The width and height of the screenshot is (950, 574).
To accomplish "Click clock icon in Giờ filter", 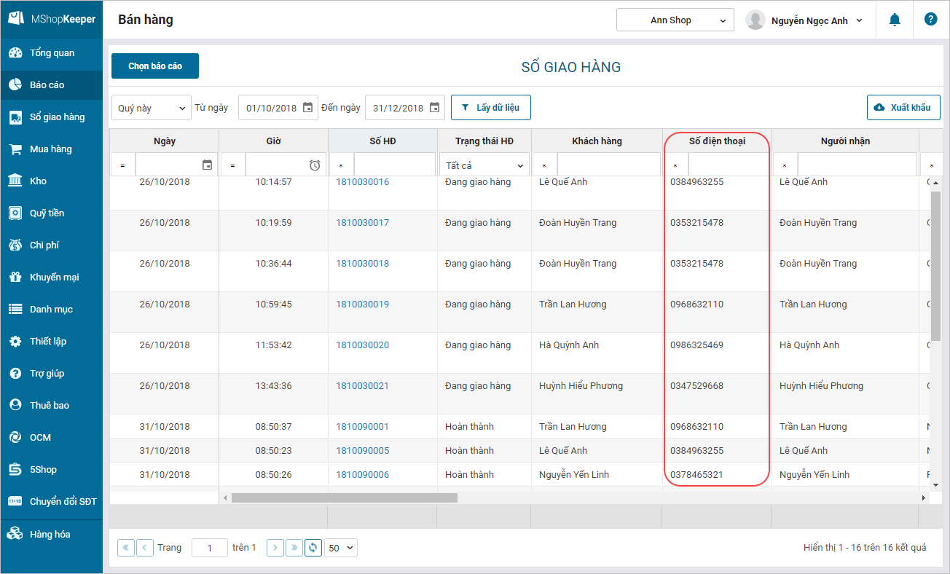I will click(x=315, y=165).
